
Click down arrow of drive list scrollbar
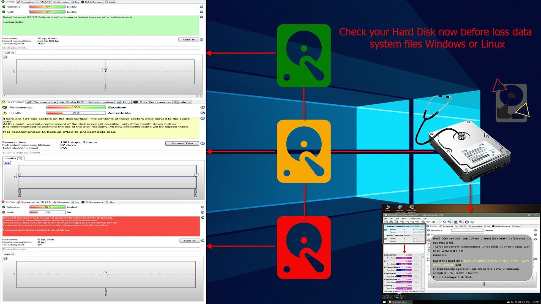coord(423,288)
